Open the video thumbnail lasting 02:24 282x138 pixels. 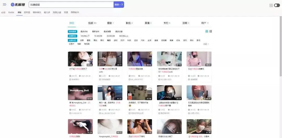coord(80,59)
